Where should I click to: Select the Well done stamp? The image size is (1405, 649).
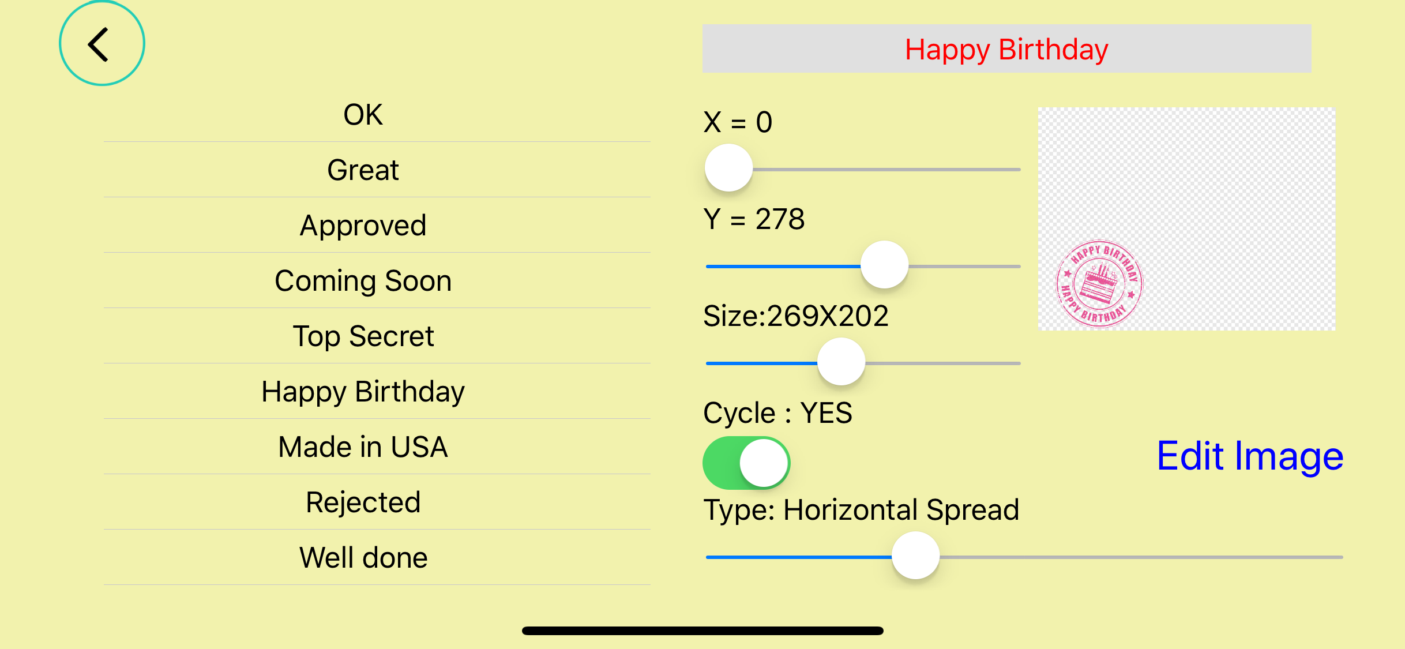pos(362,557)
